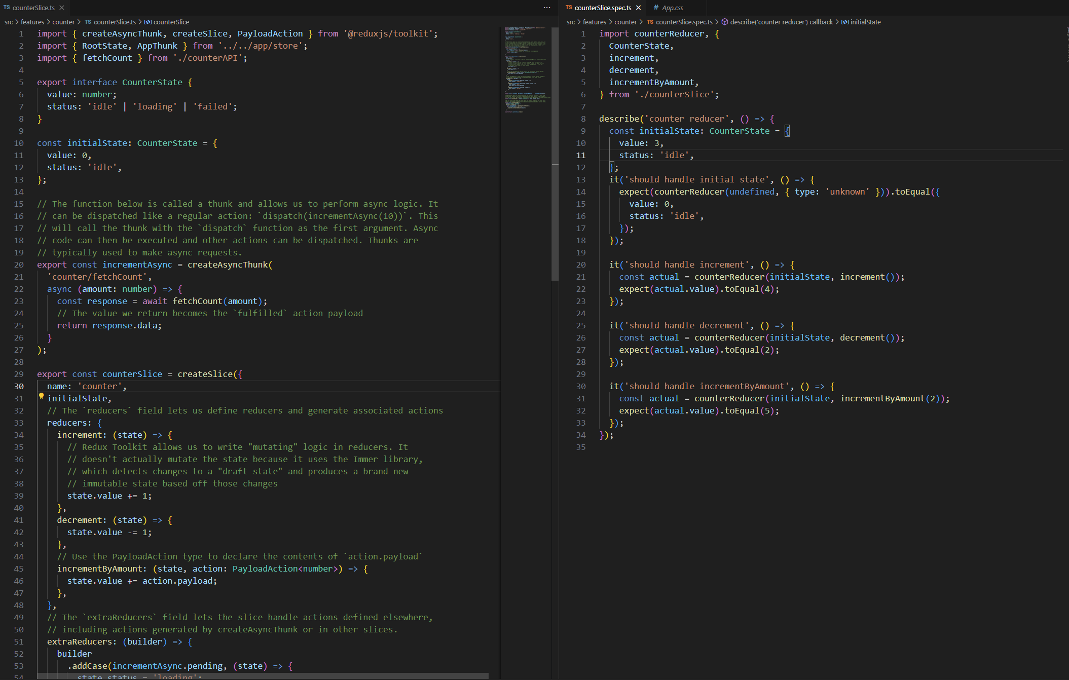Open 'features' breadcrumb in left editor

click(32, 22)
